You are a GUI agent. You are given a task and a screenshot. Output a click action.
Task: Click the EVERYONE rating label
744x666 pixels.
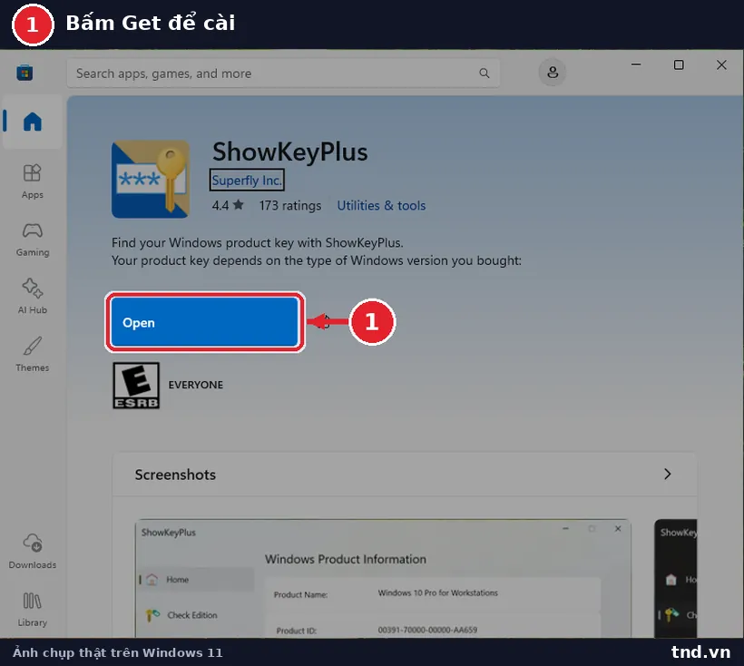tap(195, 385)
